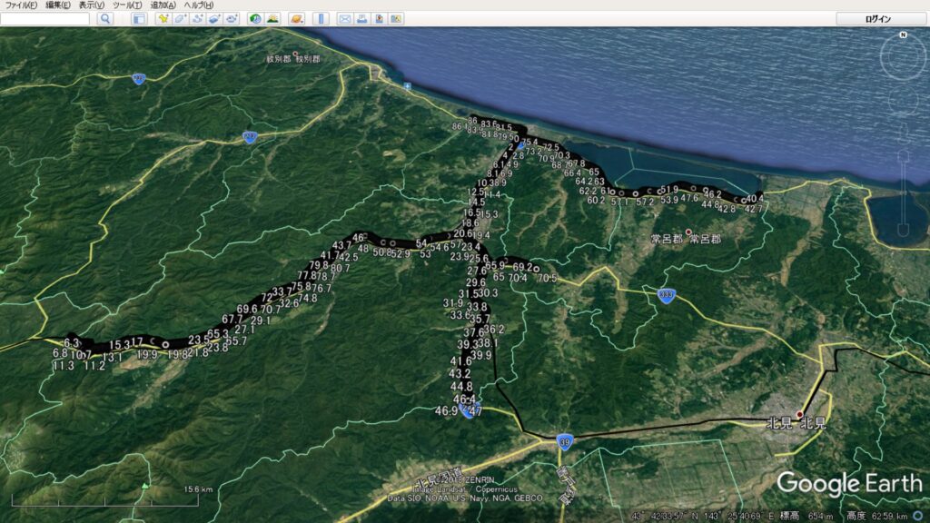The image size is (930, 523).
Task: Toggle sunlight across the landscape
Action: tap(272, 18)
